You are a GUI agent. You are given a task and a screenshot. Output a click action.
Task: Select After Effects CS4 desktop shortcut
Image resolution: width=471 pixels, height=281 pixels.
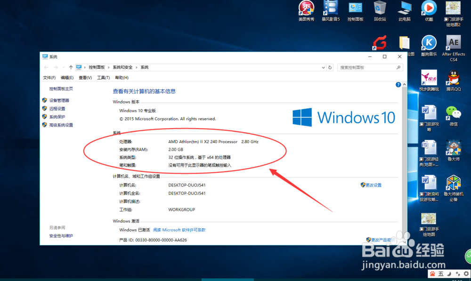[453, 48]
